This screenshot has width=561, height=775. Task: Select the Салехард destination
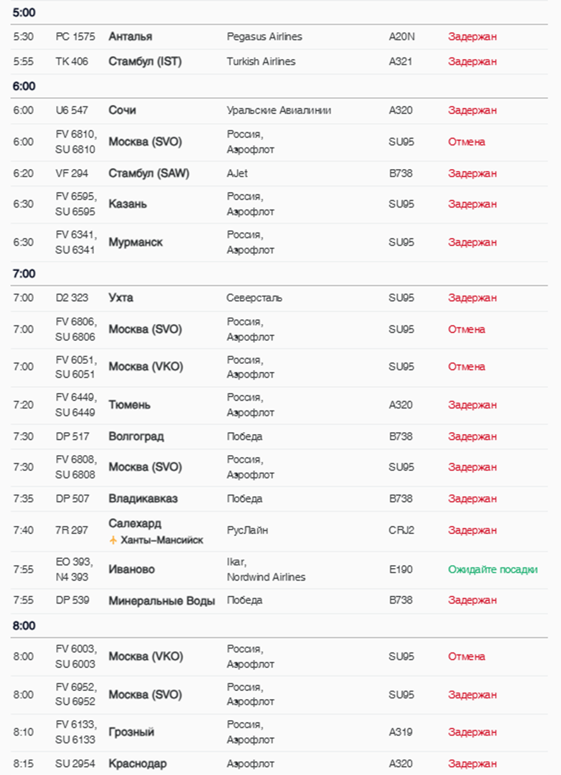[x=135, y=523]
